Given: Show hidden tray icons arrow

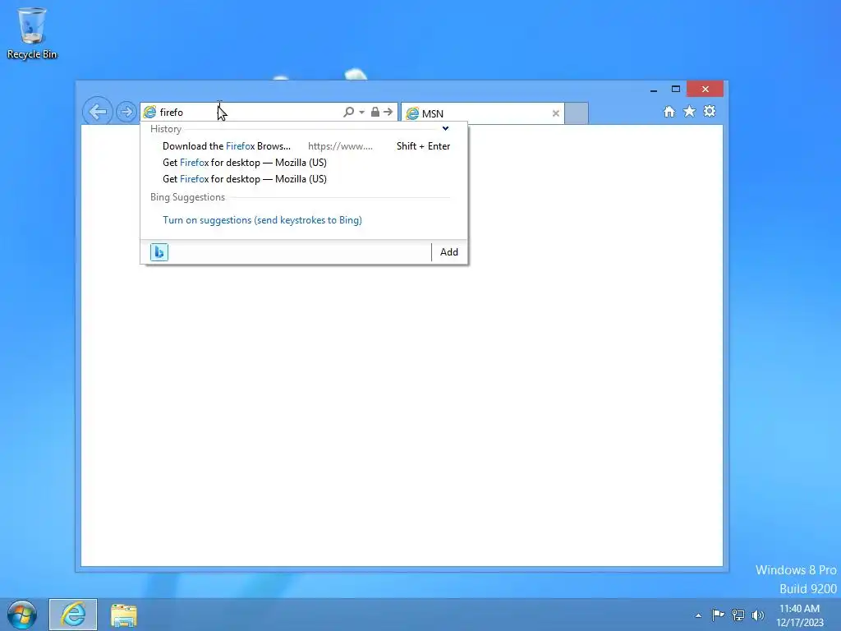Looking at the screenshot, I should click(698, 615).
